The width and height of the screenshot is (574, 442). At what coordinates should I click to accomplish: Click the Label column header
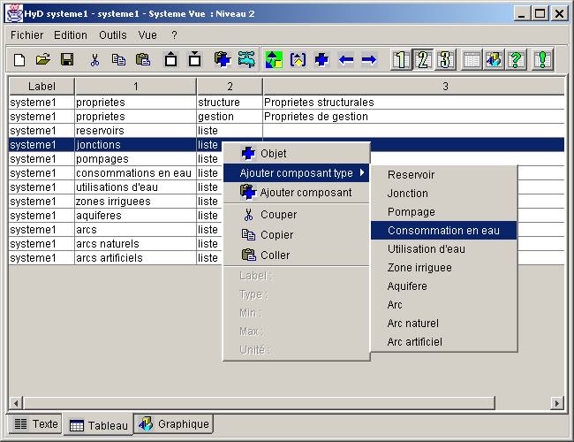(x=42, y=87)
